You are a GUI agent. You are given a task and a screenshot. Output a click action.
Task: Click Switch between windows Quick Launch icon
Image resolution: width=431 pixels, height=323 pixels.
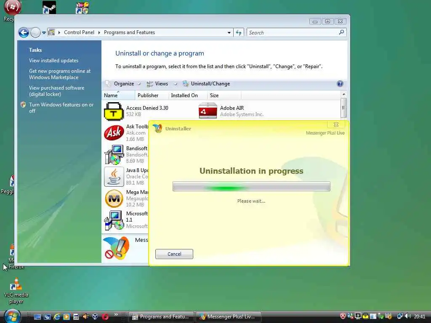coord(47,317)
